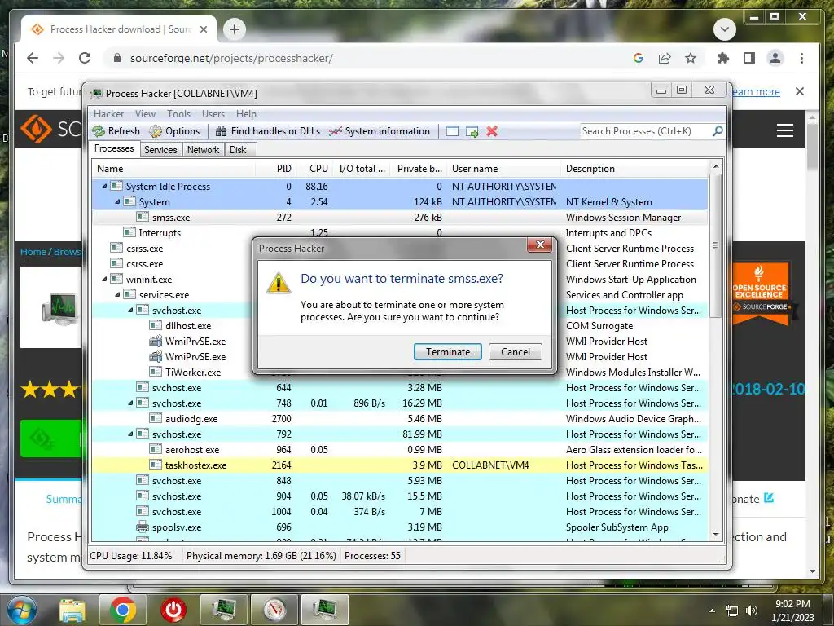The width and height of the screenshot is (834, 626).
Task: Open the View menu
Action: coord(145,114)
